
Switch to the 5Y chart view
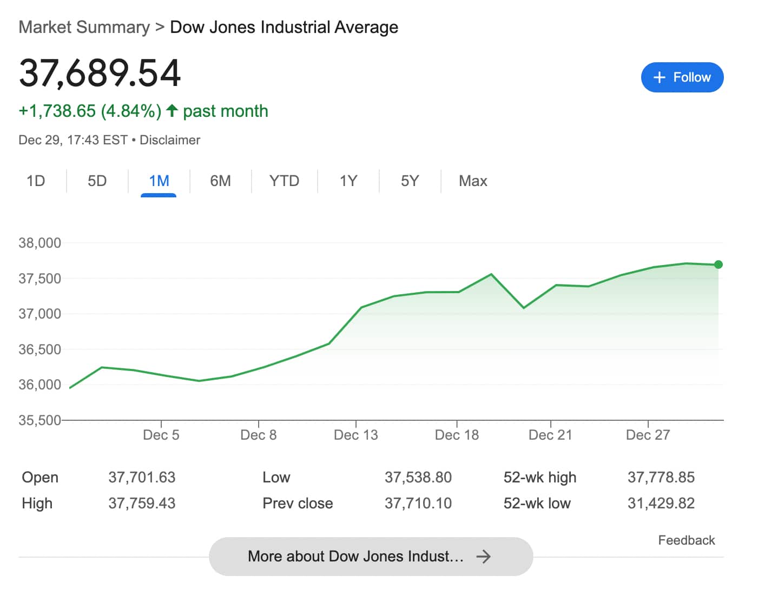tap(410, 181)
